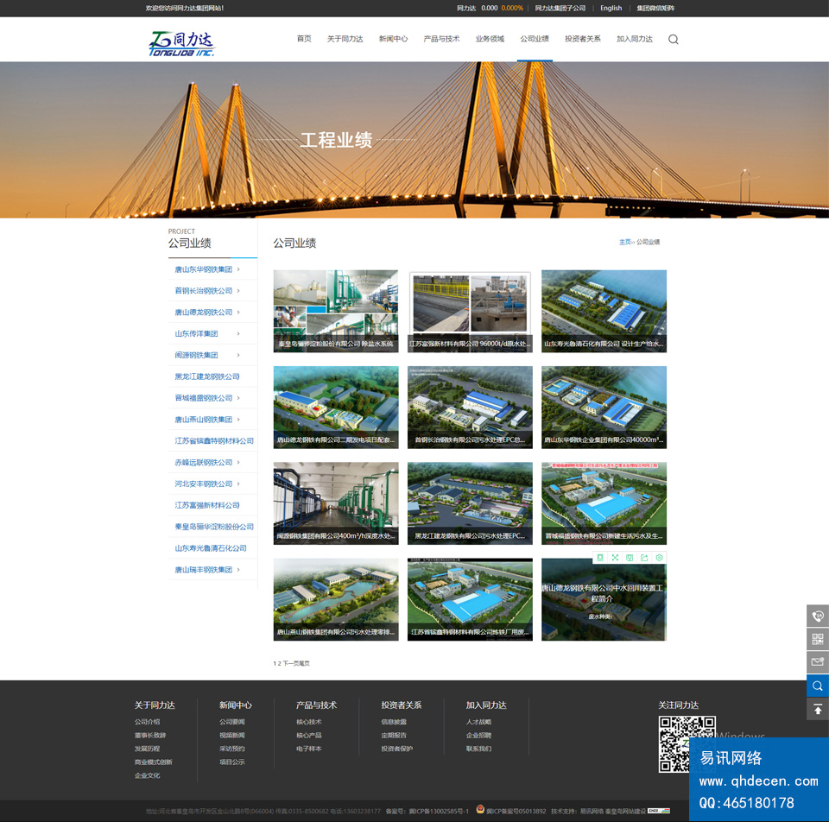The height and width of the screenshot is (822, 829).
Task: Open the 业务领域 menu
Action: coord(490,39)
